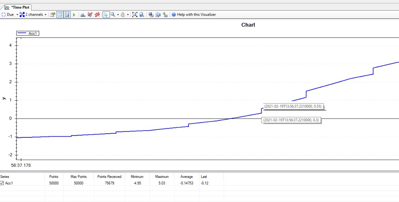Click the 75679 points received cell
This screenshot has width=399, height=202.
[109, 183]
